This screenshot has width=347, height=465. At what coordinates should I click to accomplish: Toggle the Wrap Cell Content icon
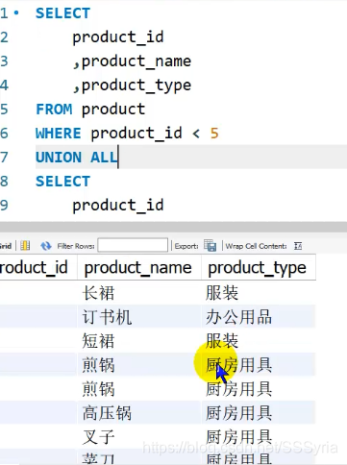pos(298,246)
